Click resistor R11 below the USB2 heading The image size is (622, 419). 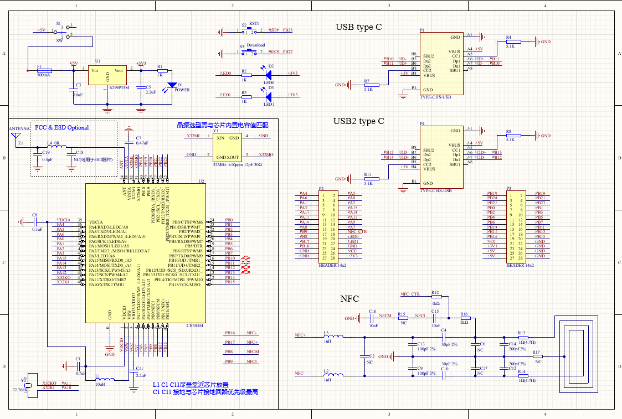372,179
